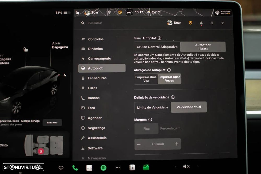This screenshot has height=174, width=261.
Task: Tap the Wi-Fi icon in settings header
Action: coord(222,23)
